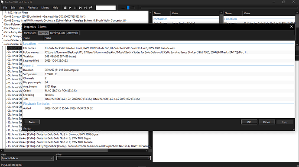Select BWV 1009 Prelude track in library
Screen dimensions: 299x167
coord(50,142)
